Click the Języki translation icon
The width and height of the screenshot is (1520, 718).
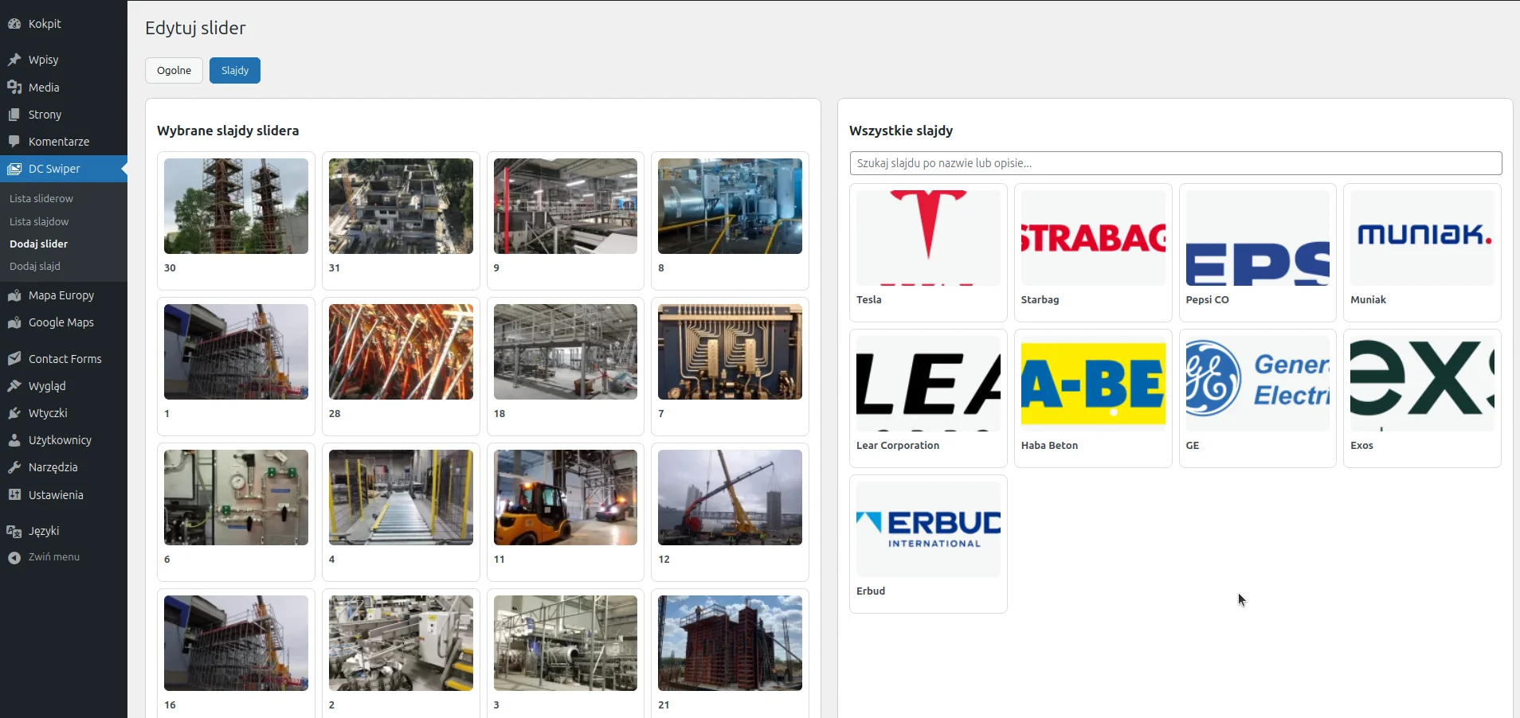(x=14, y=531)
